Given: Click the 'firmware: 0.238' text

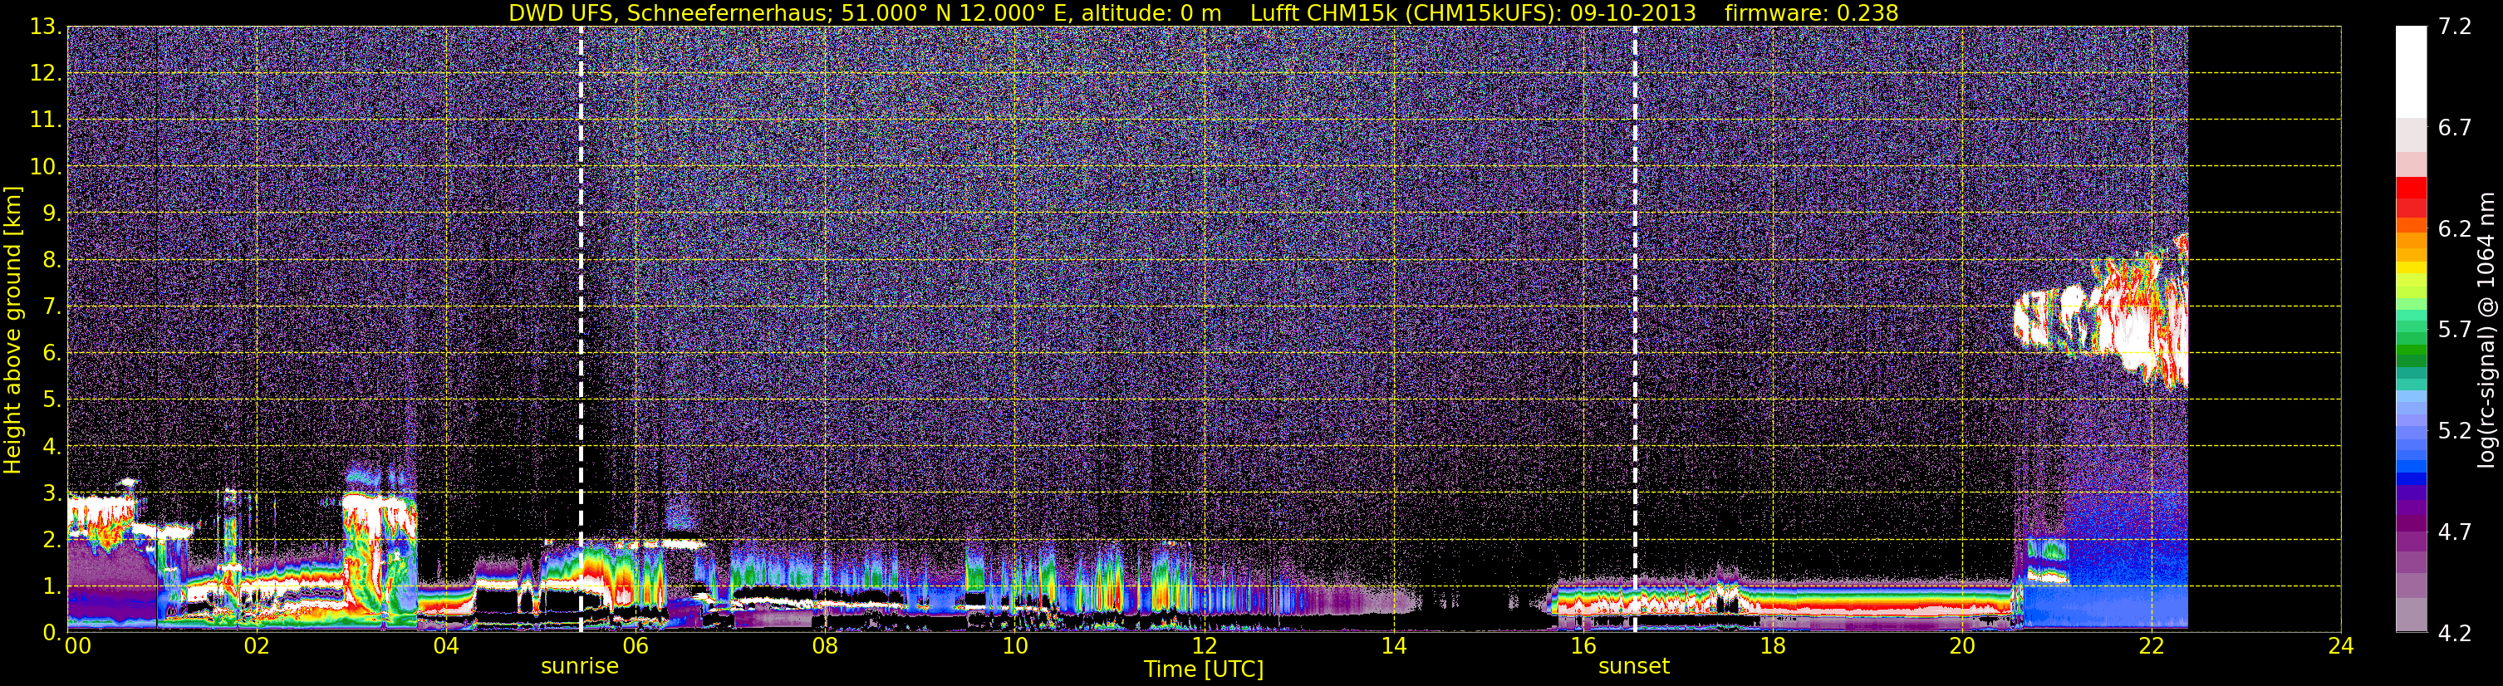Looking at the screenshot, I should pyautogui.click(x=1810, y=12).
